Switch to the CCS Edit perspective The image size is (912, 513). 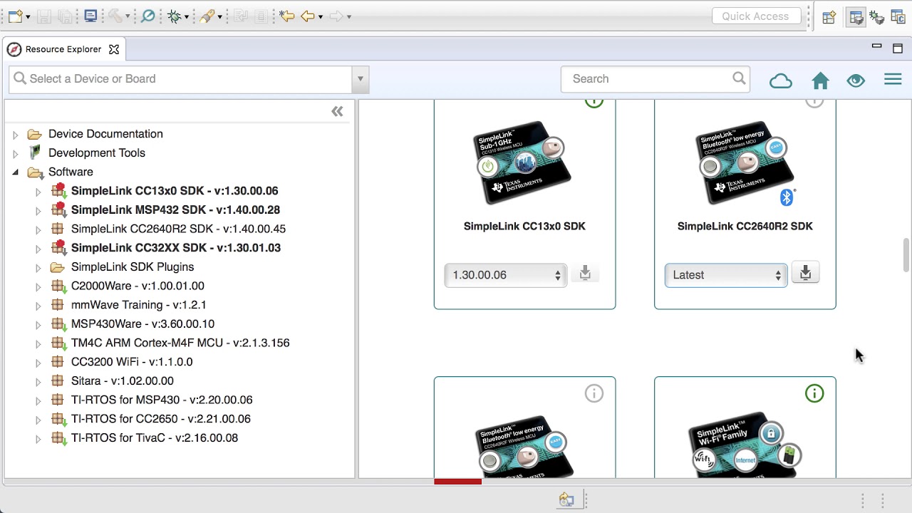[x=856, y=17]
